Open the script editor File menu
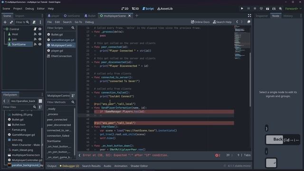 (x=49, y=22)
